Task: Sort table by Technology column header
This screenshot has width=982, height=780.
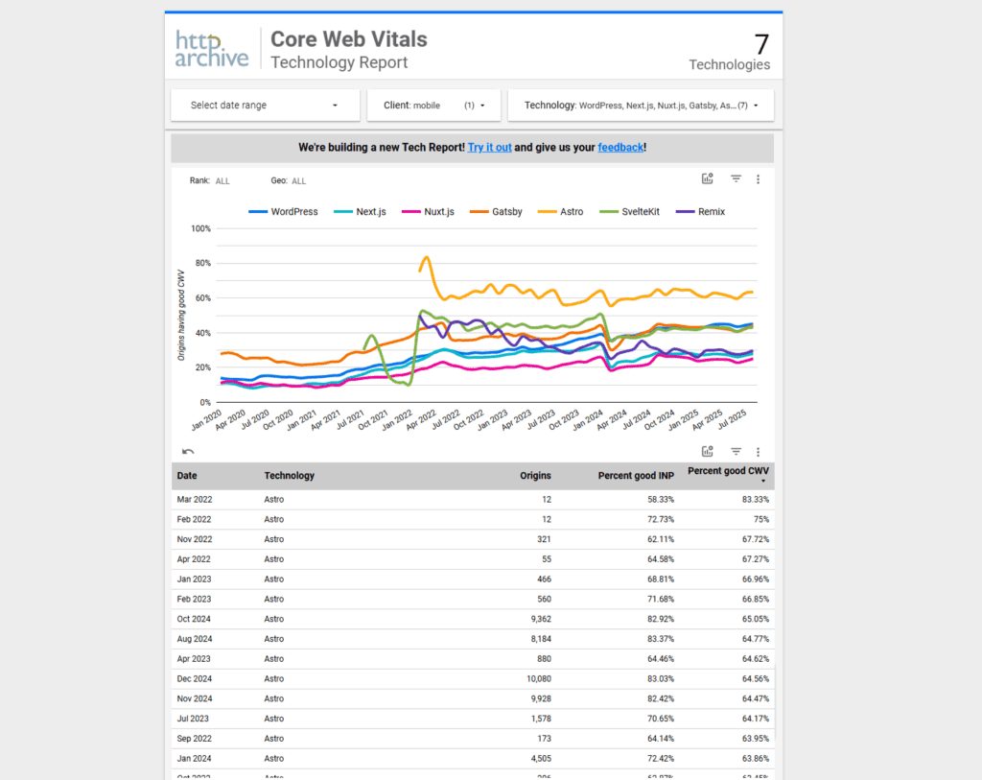Action: 290,476
